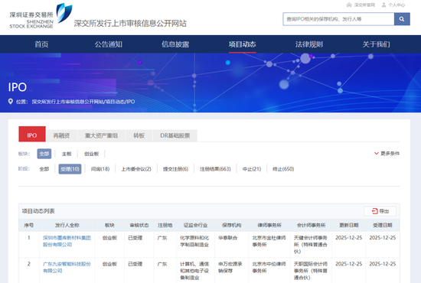Image resolution: width=421 pixels, height=283 pixels.
Task: Select 全部 in the 板块 filter
Action: click(44, 154)
